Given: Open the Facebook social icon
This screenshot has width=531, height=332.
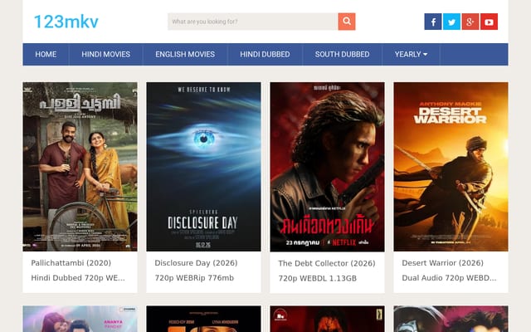Looking at the screenshot, I should 433,22.
